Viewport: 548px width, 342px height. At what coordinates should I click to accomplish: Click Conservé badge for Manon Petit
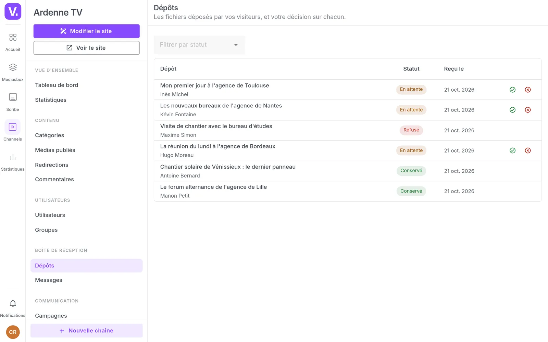pos(411,191)
